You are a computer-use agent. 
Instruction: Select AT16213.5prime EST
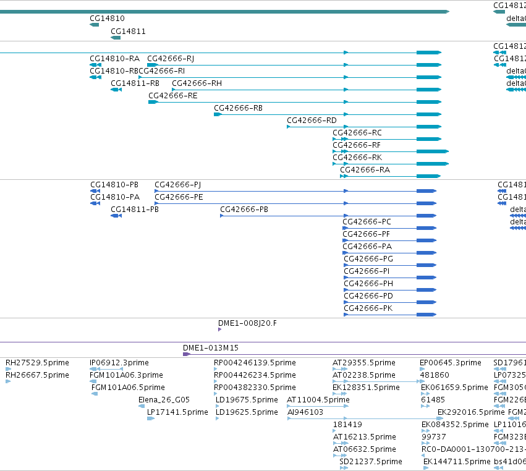point(364,438)
